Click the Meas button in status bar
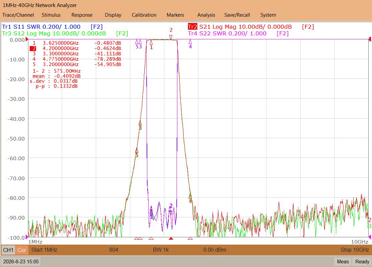Image resolution: width=372 pixels, height=267 pixels. (x=343, y=262)
